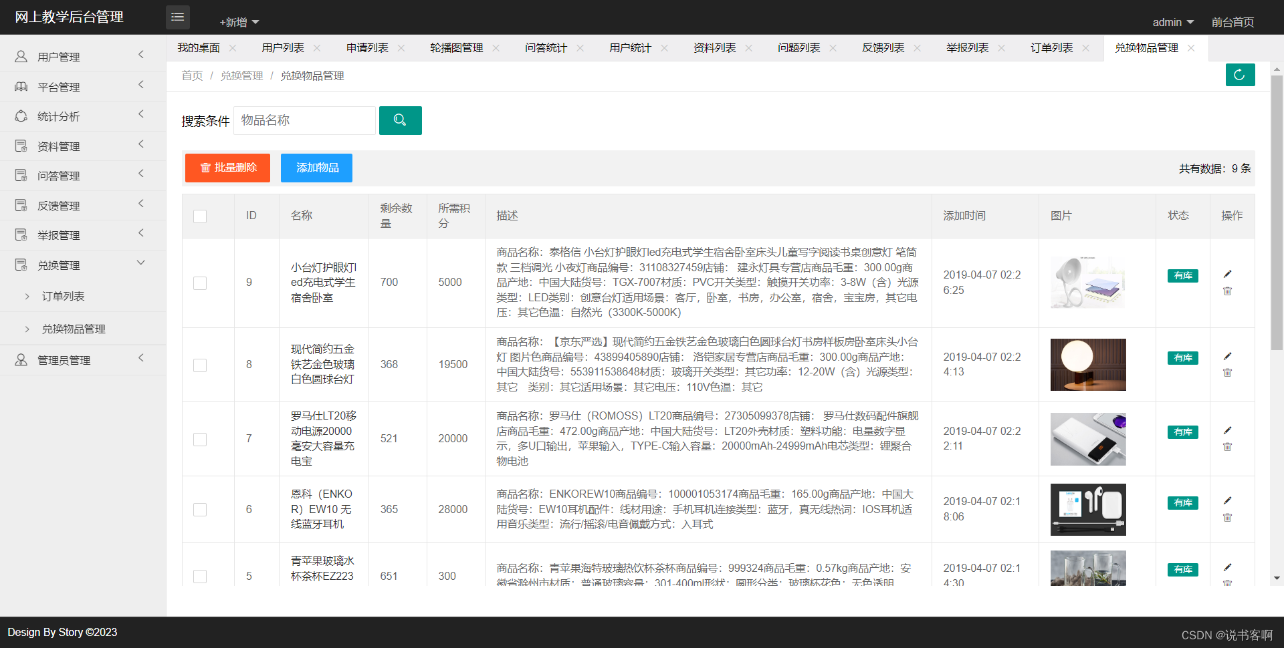Edit item ID 7 with the pencil icon

[1227, 430]
